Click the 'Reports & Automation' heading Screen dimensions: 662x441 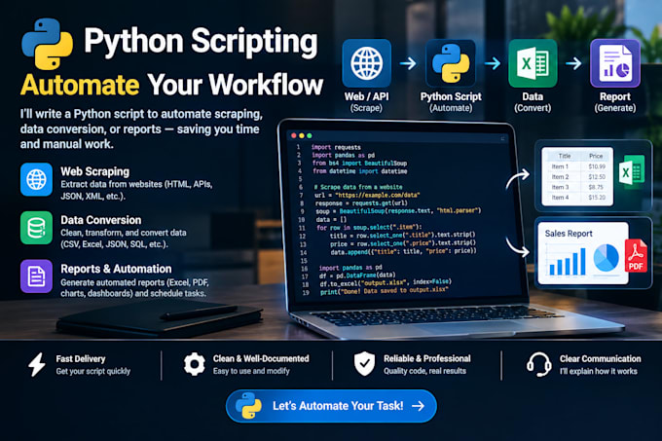coord(116,269)
